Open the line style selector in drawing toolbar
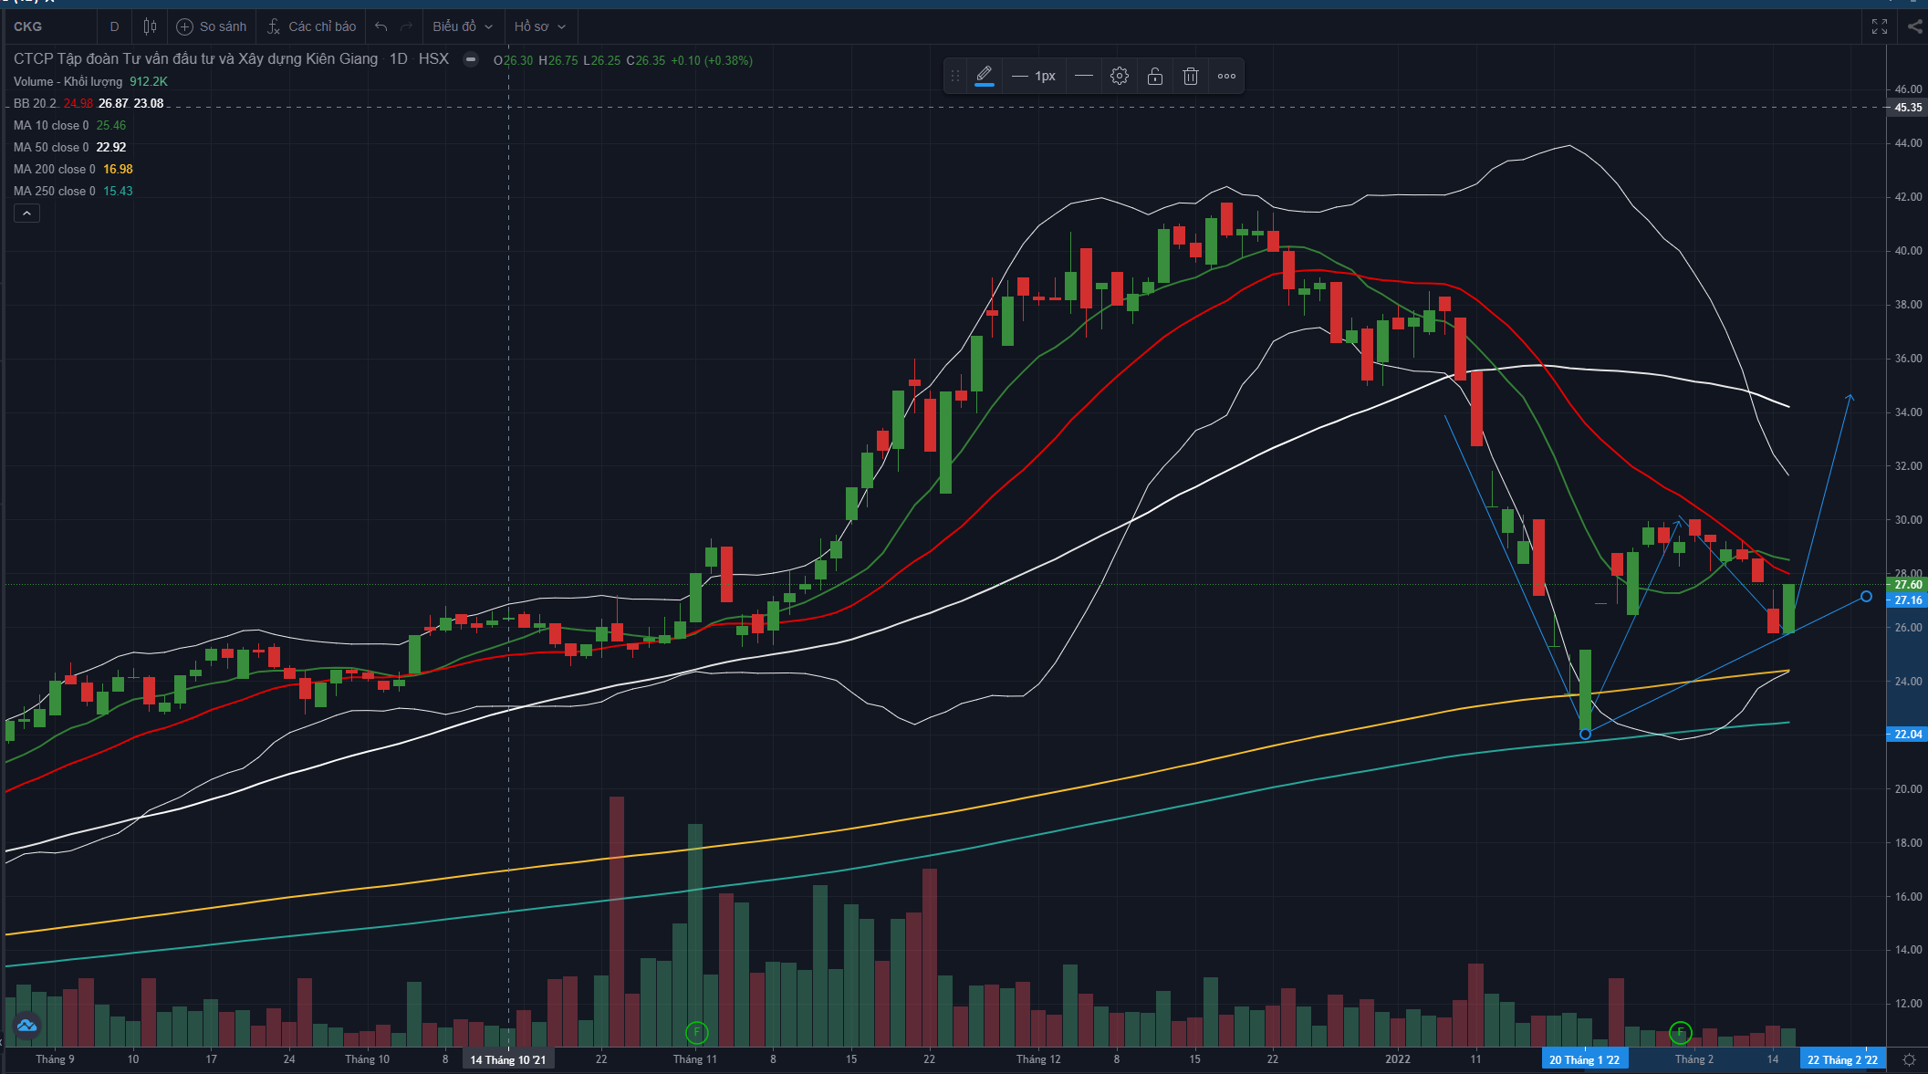 point(1083,76)
